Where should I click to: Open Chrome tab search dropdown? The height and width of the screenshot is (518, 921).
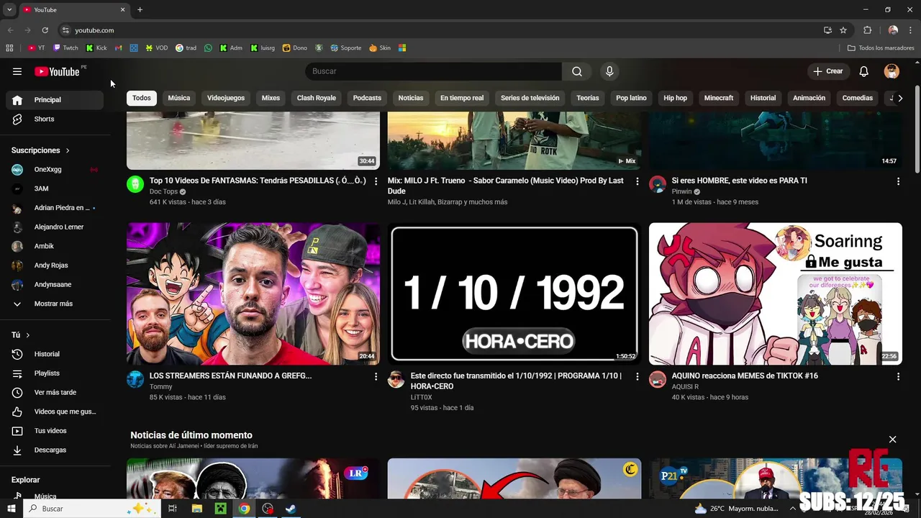(x=9, y=9)
